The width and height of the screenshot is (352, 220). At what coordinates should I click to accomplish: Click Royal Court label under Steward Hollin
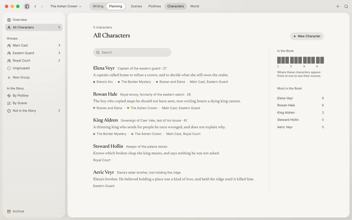102,160
